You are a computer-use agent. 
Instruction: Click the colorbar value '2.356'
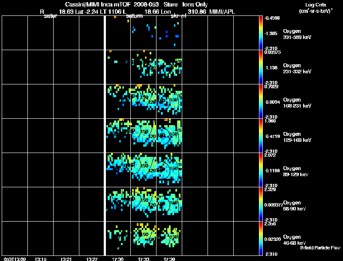[270, 224]
